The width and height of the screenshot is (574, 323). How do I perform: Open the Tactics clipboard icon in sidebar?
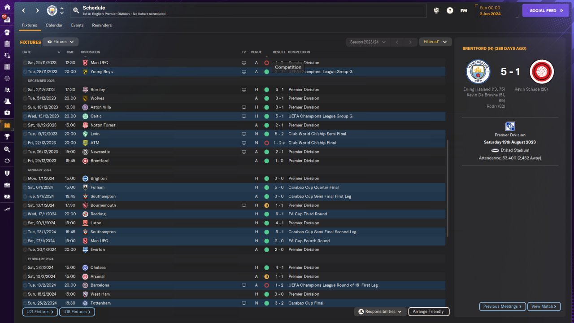point(7,44)
